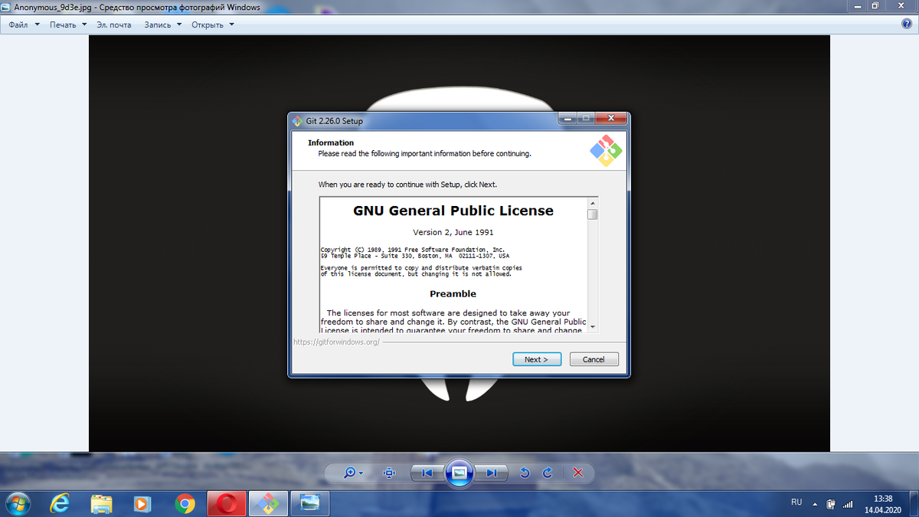This screenshot has height=517, width=919.
Task: Minimize the Git 2.26.0 Setup window
Action: (x=567, y=119)
